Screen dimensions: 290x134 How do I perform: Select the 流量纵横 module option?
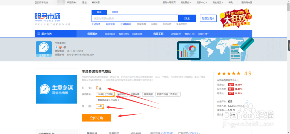(x=135, y=94)
